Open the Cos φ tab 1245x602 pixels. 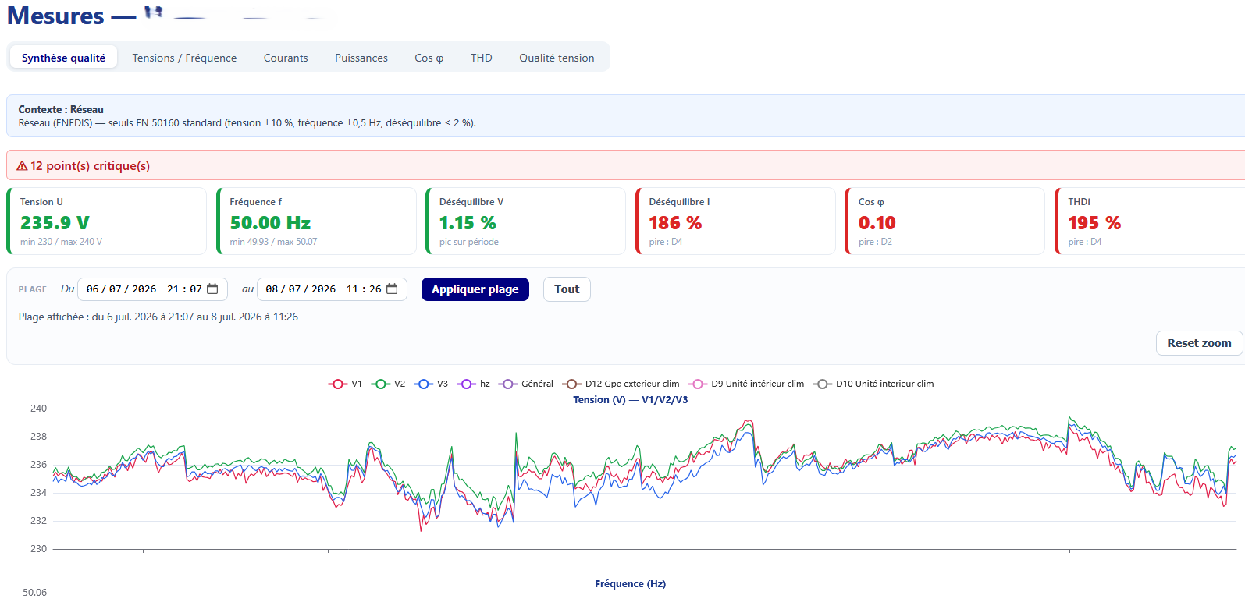pos(429,58)
